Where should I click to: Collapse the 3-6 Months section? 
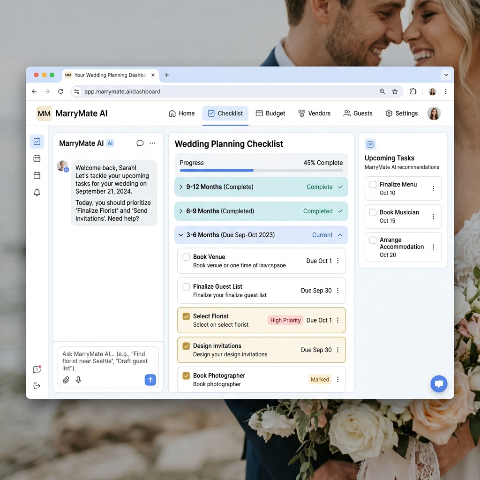click(181, 234)
